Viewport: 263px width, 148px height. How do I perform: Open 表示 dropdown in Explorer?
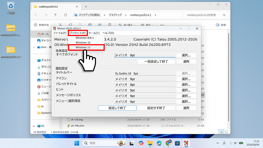coord(147,25)
